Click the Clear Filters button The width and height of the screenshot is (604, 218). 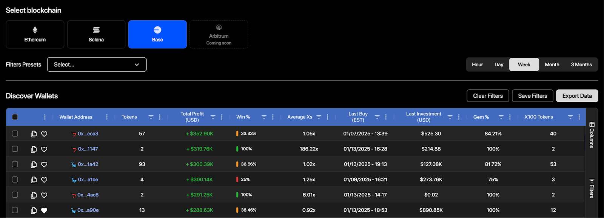tap(488, 96)
